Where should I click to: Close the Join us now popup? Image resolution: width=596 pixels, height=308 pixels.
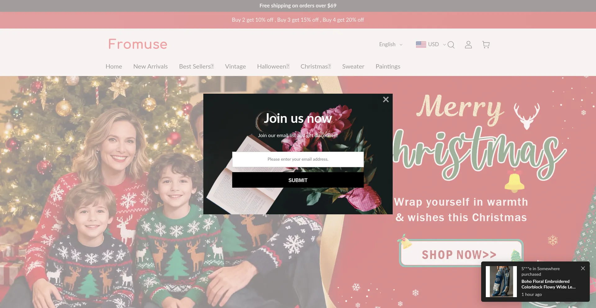point(386,99)
